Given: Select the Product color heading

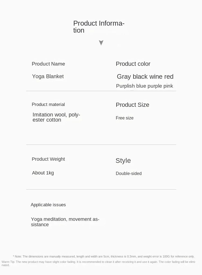Looking at the screenshot, I should tap(133, 64).
